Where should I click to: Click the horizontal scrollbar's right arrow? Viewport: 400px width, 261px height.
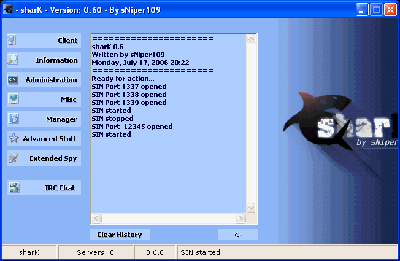242,219
